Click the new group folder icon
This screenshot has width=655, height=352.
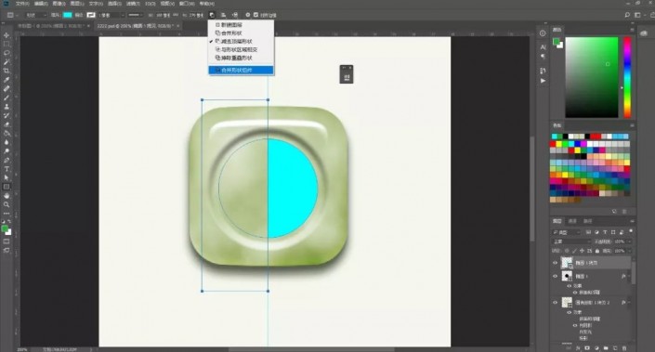pyautogui.click(x=606, y=348)
